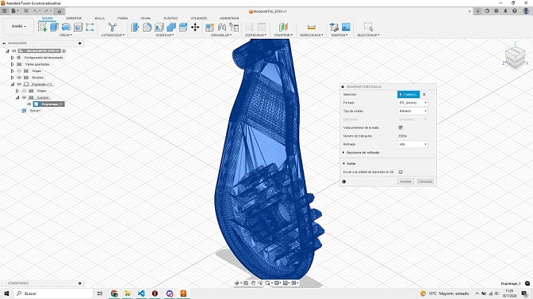This screenshot has width=533, height=299.
Task: Switch to the Chapa tab
Action: pos(145,18)
